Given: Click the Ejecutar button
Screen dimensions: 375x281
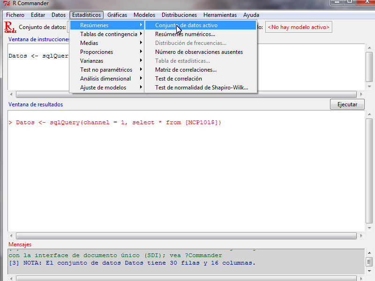Looking at the screenshot, I should [x=347, y=104].
